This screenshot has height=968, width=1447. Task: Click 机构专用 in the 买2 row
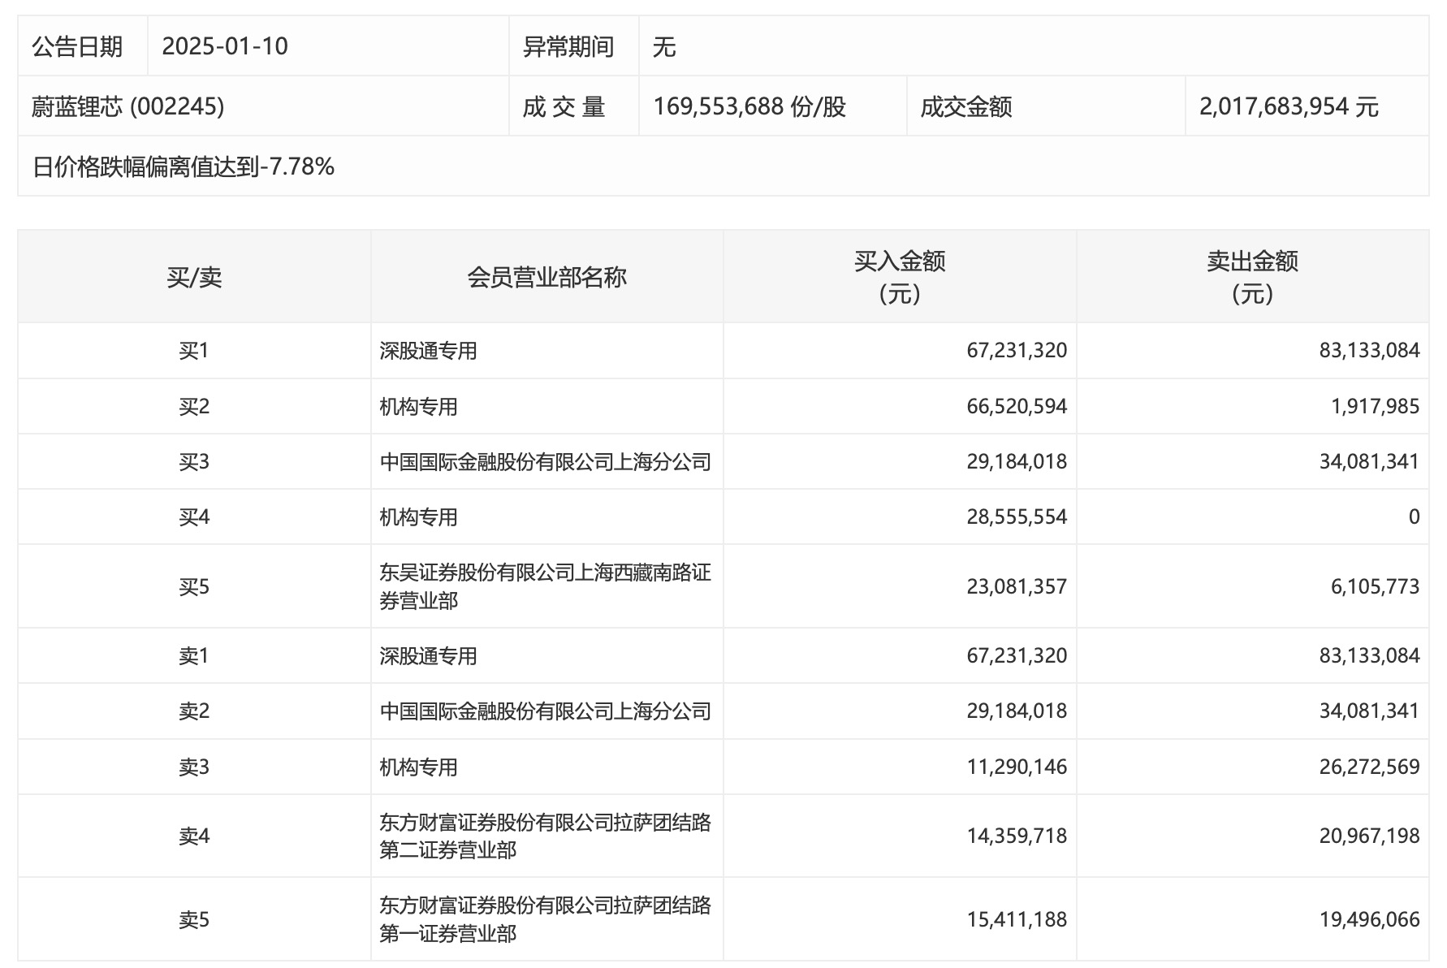[x=418, y=406]
